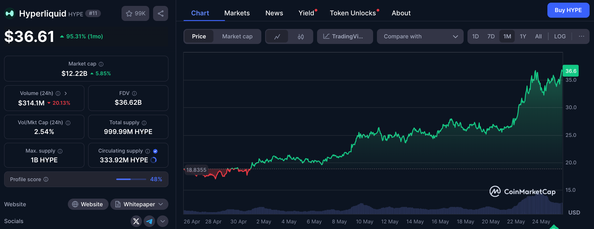Set chart range to 1Y

pos(523,36)
